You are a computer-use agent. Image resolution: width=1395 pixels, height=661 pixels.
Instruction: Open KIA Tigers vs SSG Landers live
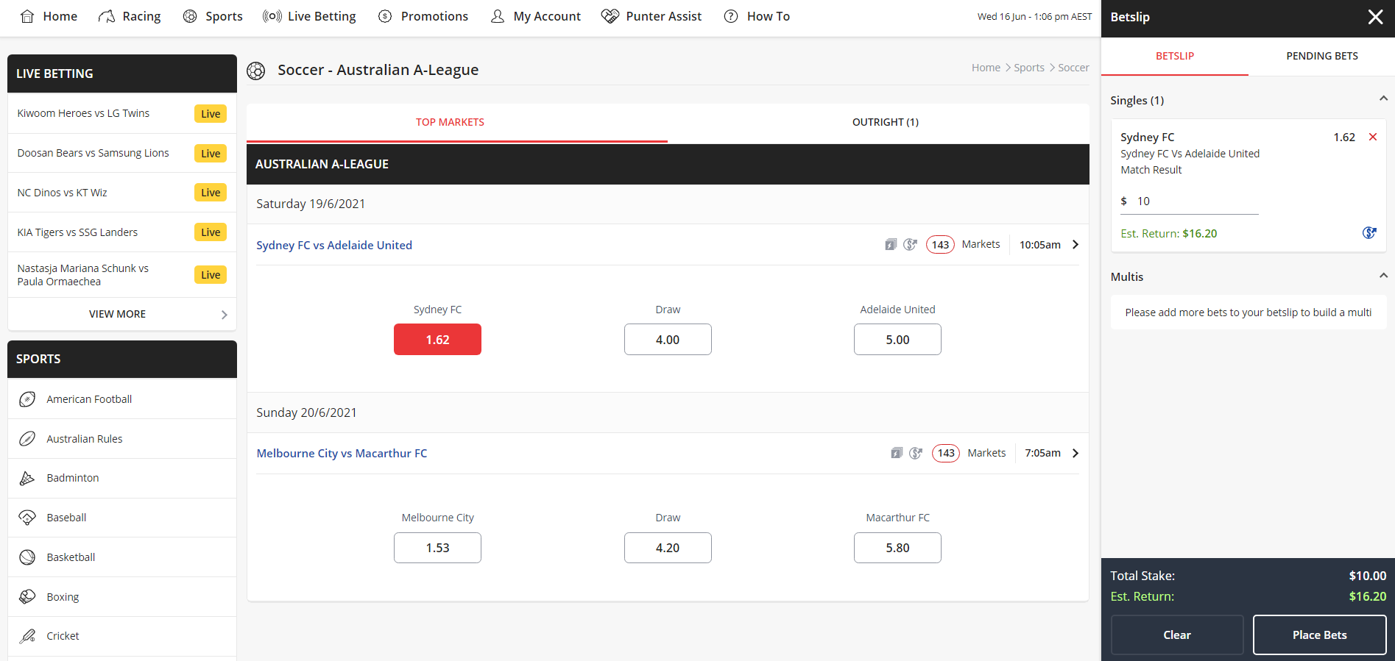pyautogui.click(x=122, y=232)
